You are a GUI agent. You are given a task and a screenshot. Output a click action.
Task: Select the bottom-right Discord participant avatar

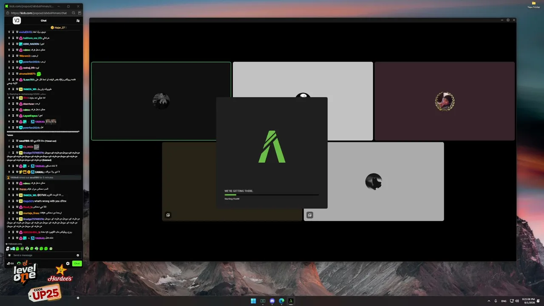374,181
